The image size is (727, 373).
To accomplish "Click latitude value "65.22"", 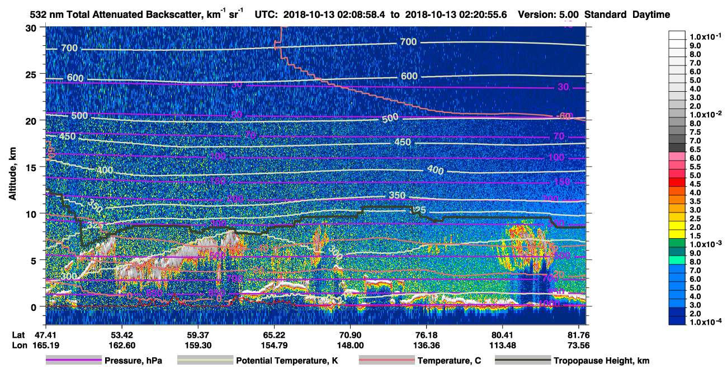I will coord(274,335).
